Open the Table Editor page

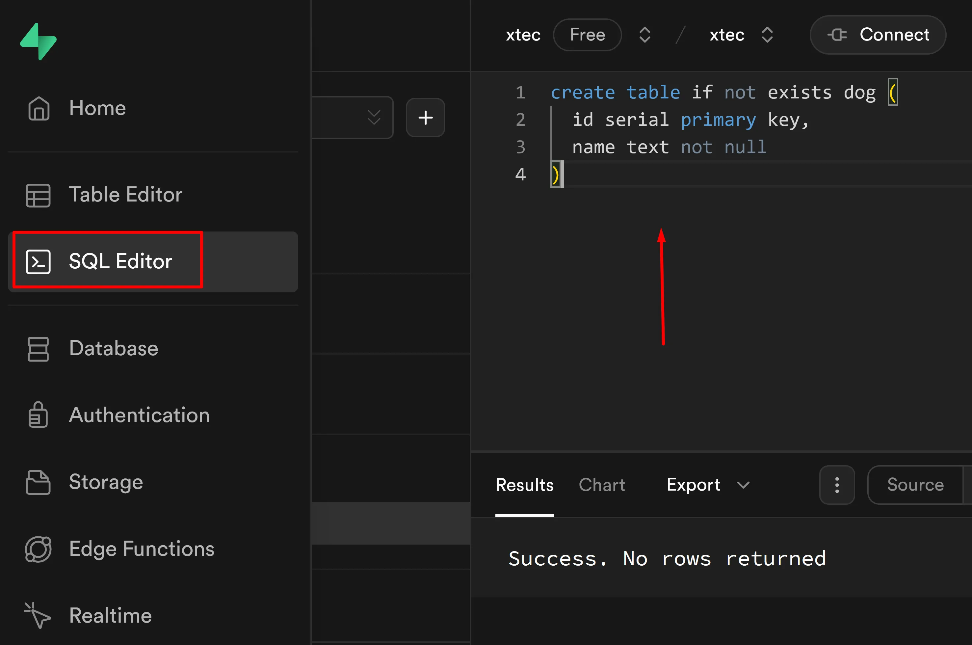tap(125, 195)
